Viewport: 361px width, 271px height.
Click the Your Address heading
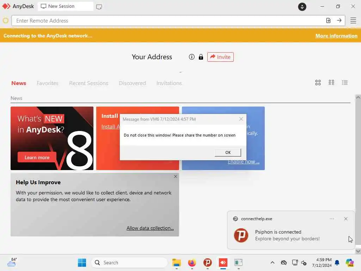pos(152,57)
